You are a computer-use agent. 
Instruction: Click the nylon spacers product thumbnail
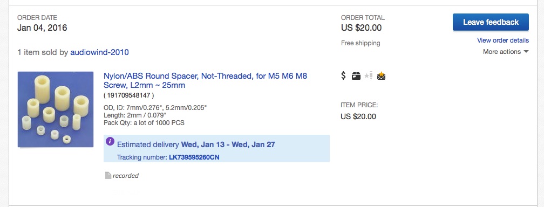click(56, 109)
